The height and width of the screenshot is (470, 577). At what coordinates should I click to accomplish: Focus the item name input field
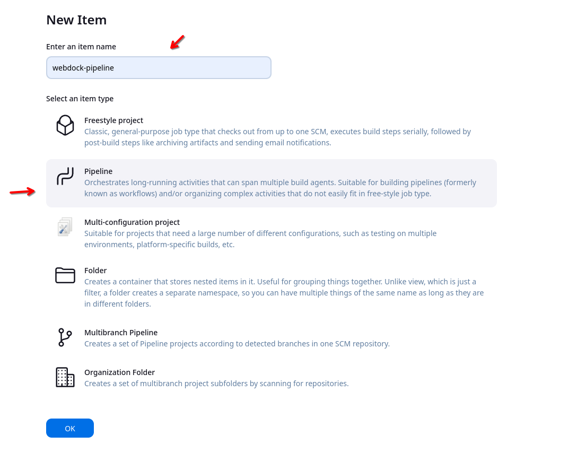pyautogui.click(x=159, y=68)
